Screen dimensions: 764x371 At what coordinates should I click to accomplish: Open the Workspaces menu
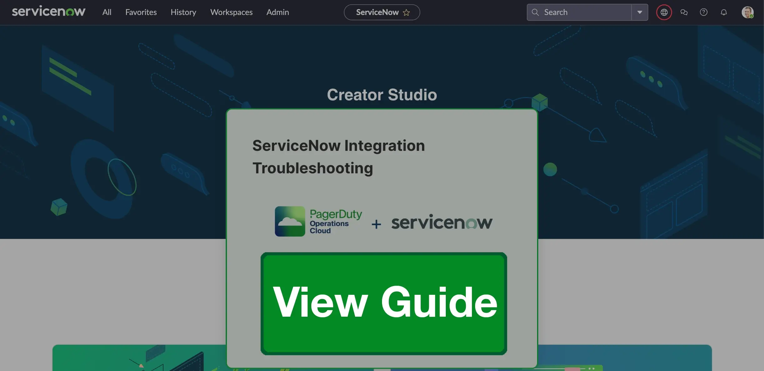231,12
